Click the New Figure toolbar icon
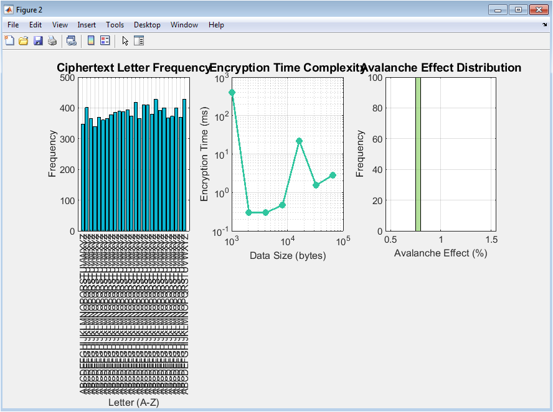Image resolution: width=553 pixels, height=412 pixels. (x=9, y=41)
